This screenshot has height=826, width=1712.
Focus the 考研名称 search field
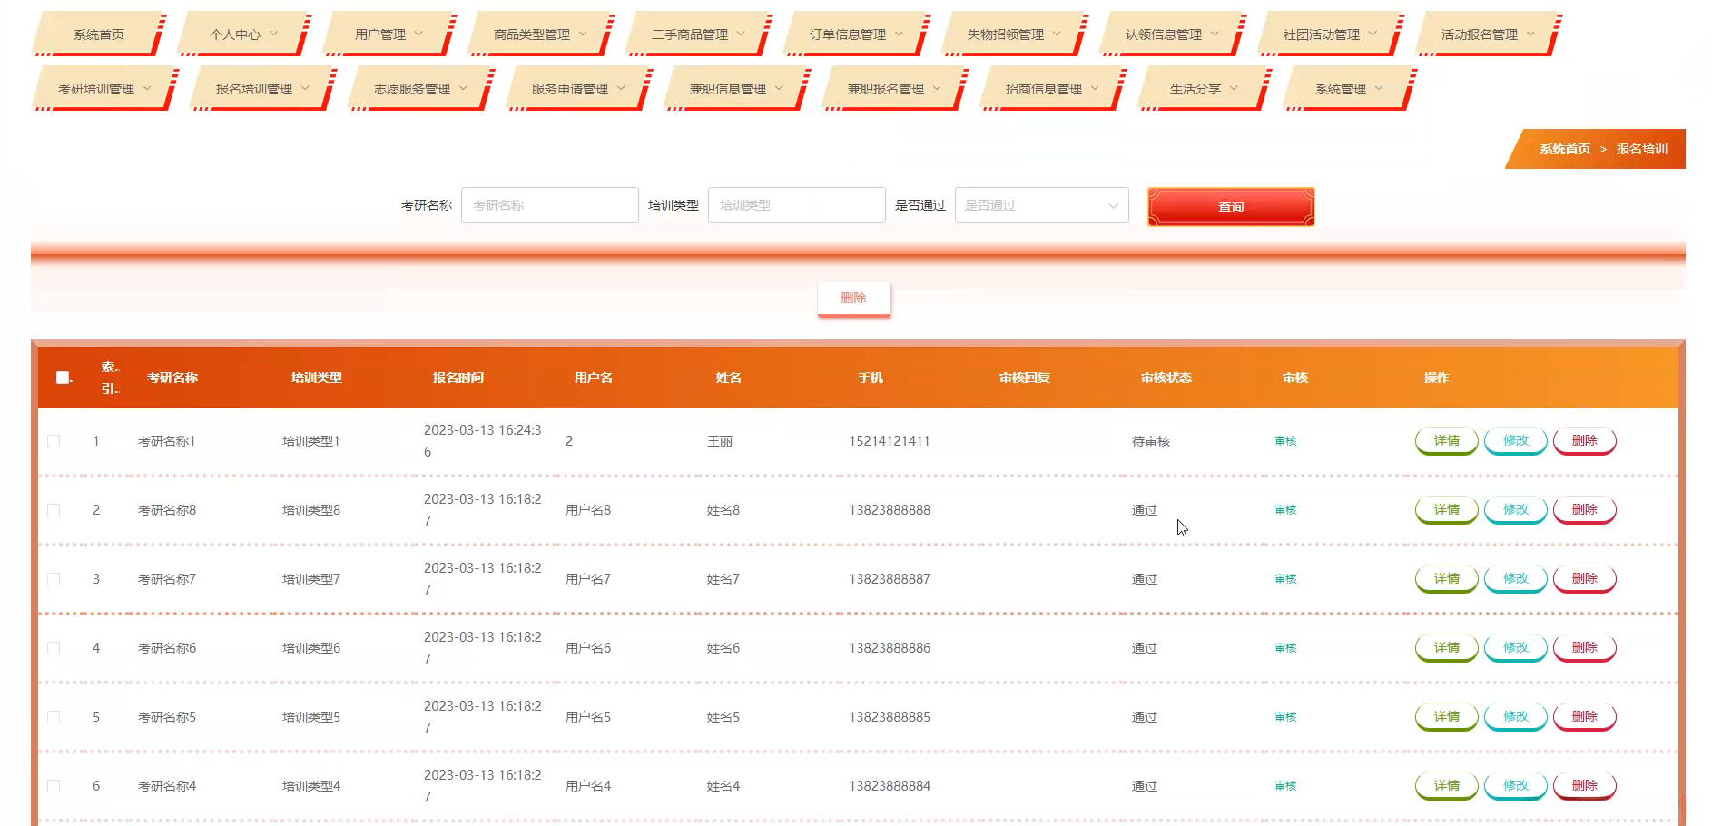pos(550,205)
